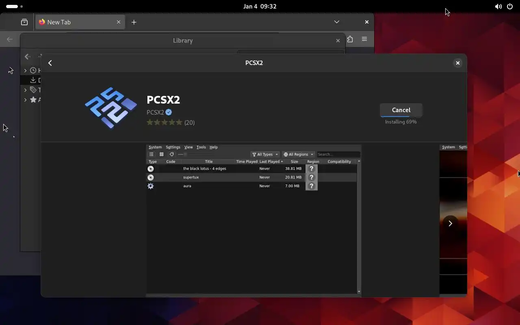
Task: Open Firefox recent tabs view icon
Action: 24,22
